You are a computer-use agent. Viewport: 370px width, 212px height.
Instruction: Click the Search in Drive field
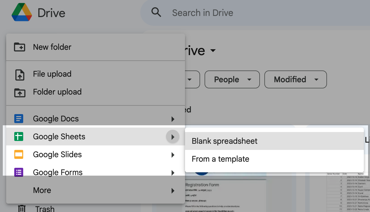252,13
